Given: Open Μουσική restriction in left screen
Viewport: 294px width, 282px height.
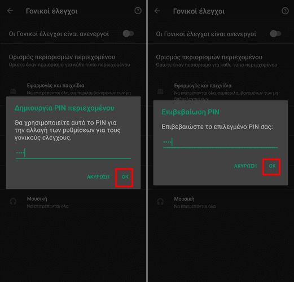Looking at the screenshot, I should [73, 202].
